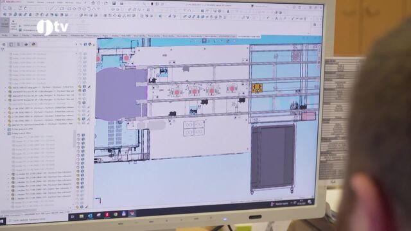
Task: Toggle hide/show icon for first highlighted tree component
Action: [80, 87]
